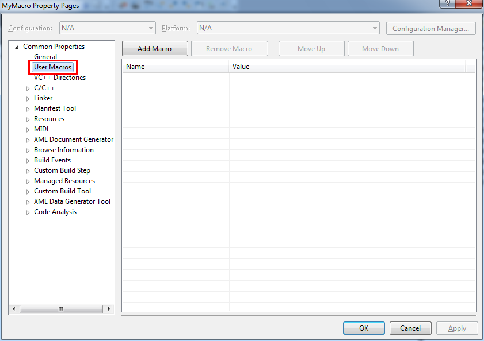Expand the Custom Build Step node
Viewport: 484px width, 341px height.
coord(28,171)
